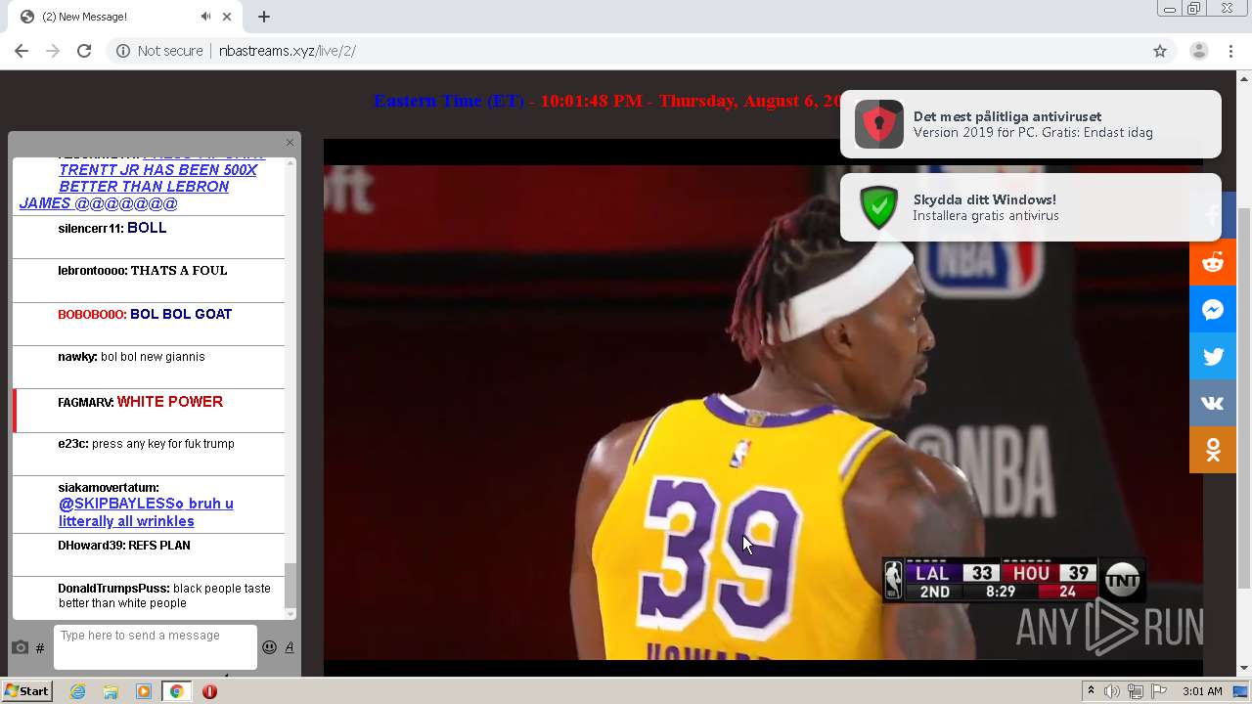Reload the nbastreams page
Image resolution: width=1252 pixels, height=704 pixels.
pyautogui.click(x=84, y=51)
